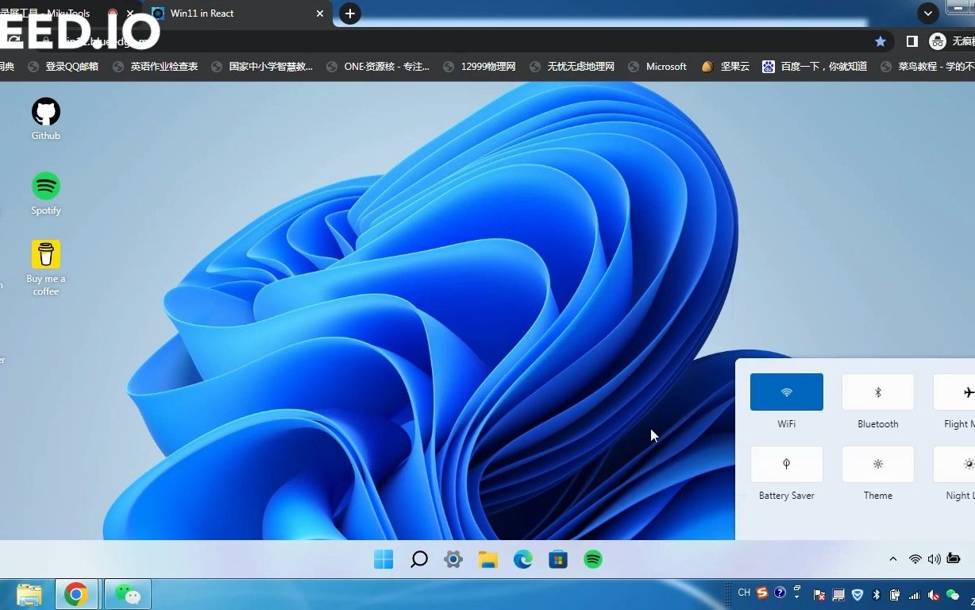
Task: Open the browser tab search dropdown
Action: (x=927, y=14)
